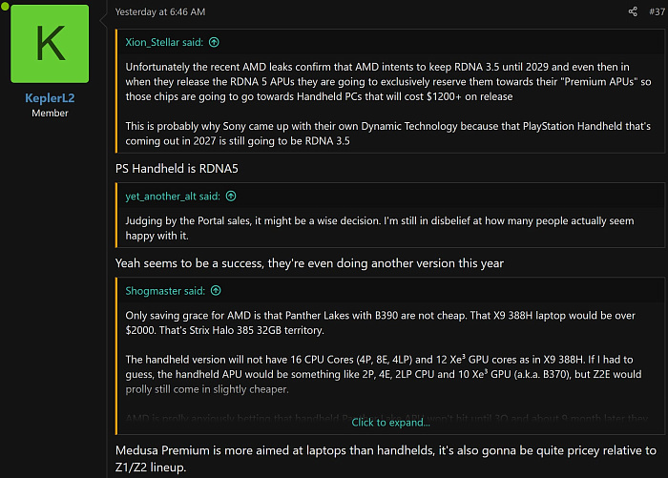This screenshot has width=668, height=478.
Task: Click the up-arrow icon next to Shogmaster said
Action: point(215,290)
